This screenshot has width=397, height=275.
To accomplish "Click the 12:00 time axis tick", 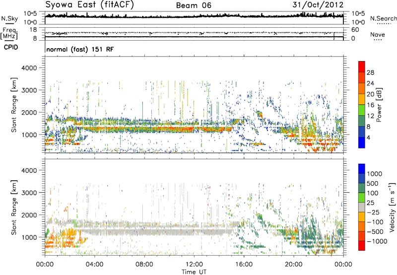I will (194, 265).
